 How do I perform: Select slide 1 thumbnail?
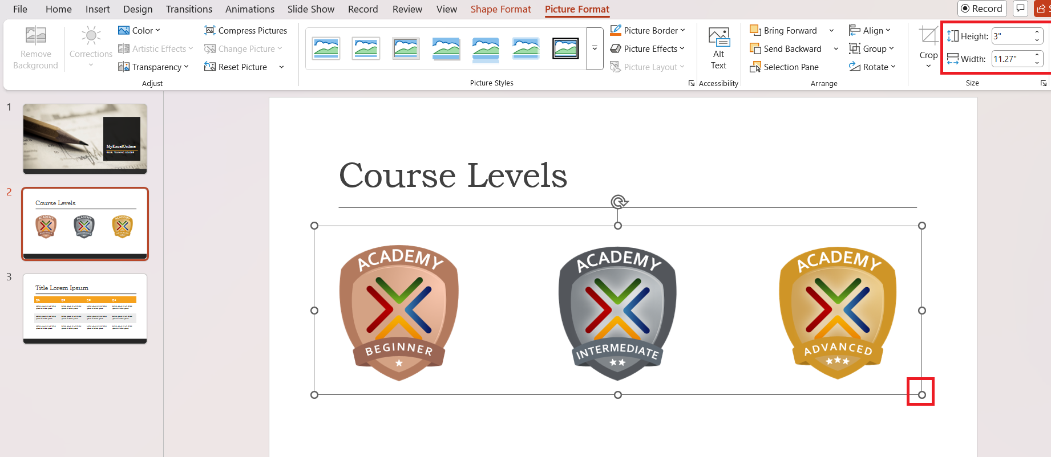[x=85, y=138]
